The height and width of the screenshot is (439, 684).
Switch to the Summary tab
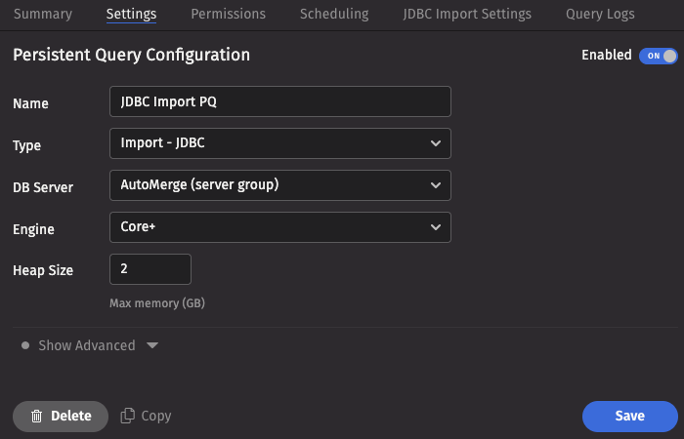click(43, 14)
